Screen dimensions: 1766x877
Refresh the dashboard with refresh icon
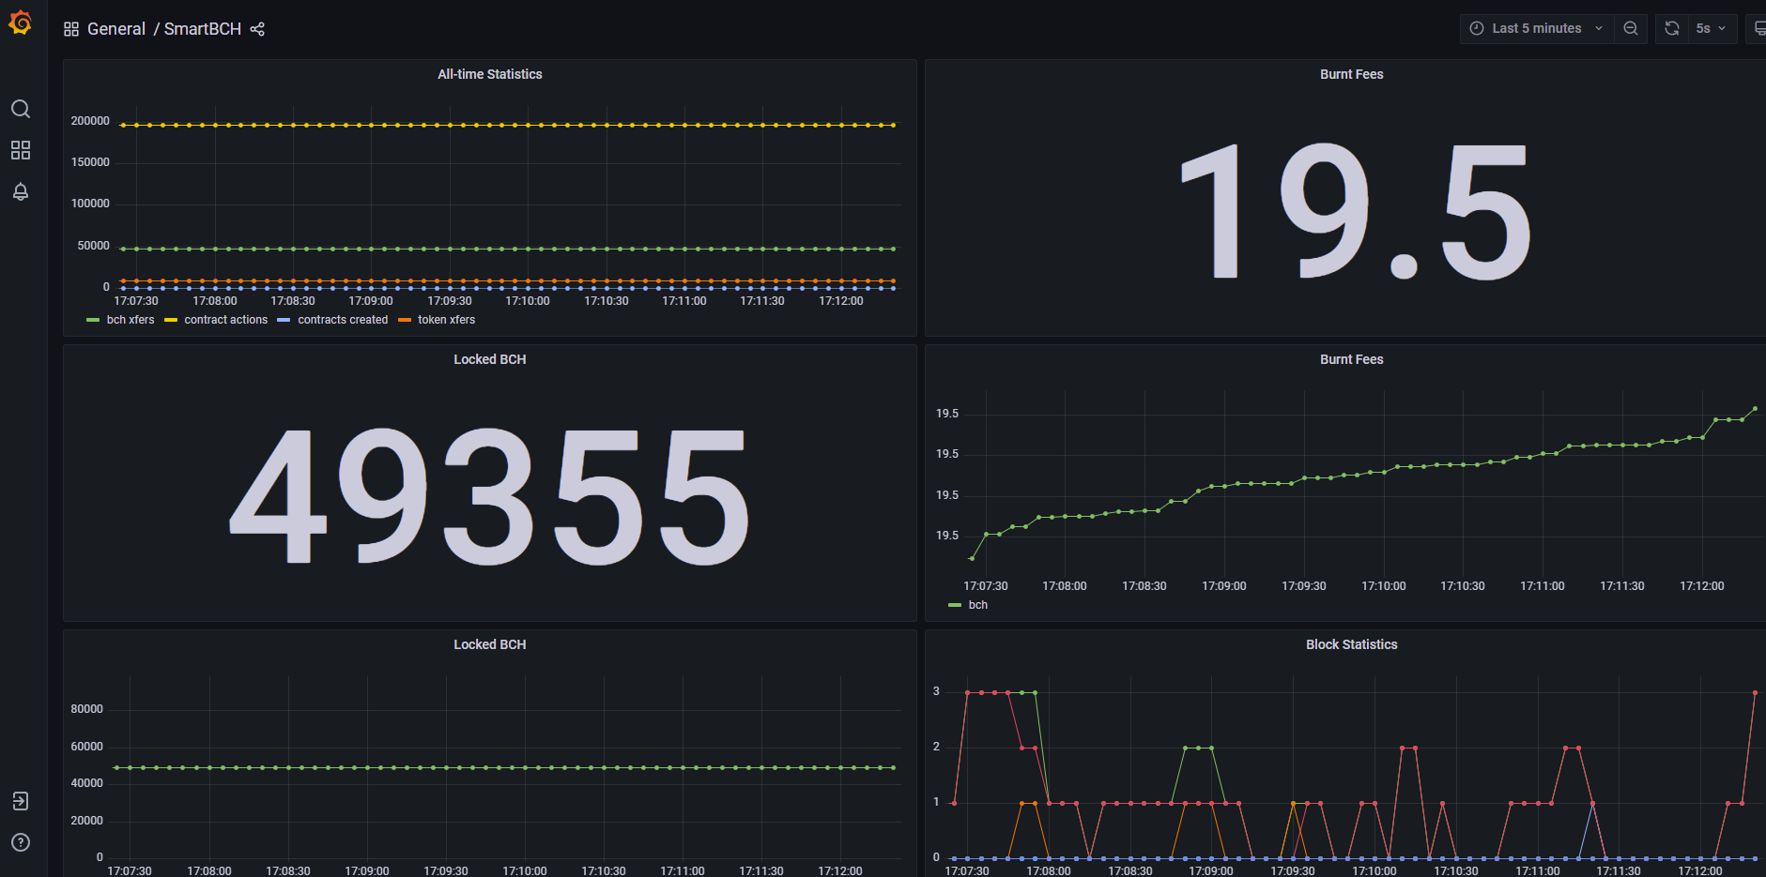pos(1672,28)
